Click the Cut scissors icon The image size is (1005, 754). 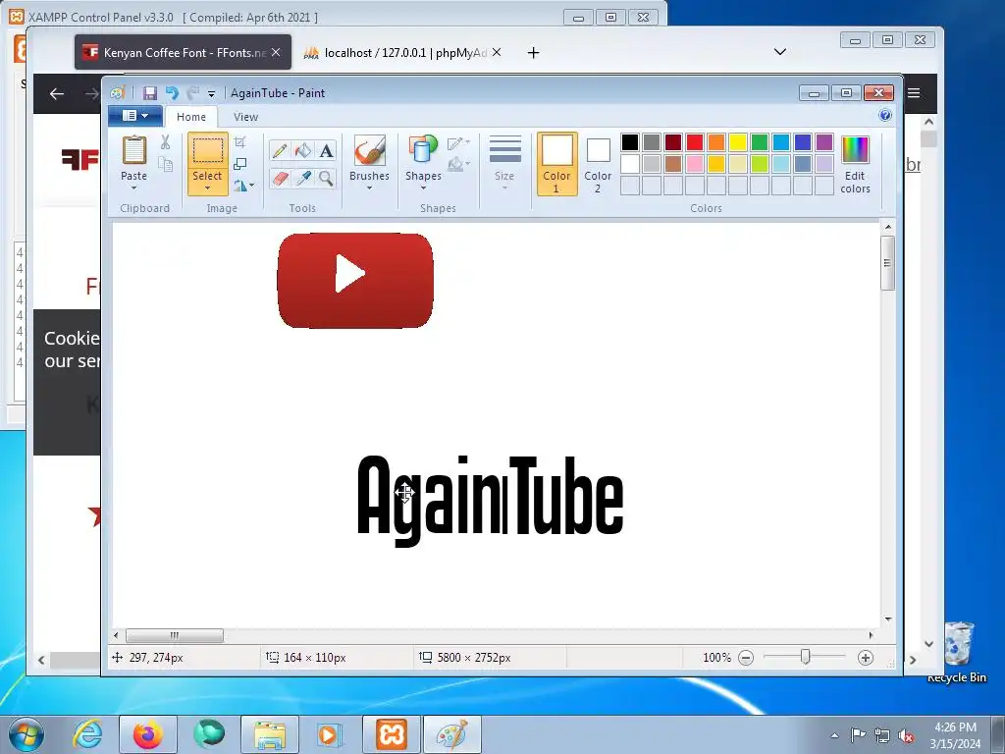[x=165, y=142]
